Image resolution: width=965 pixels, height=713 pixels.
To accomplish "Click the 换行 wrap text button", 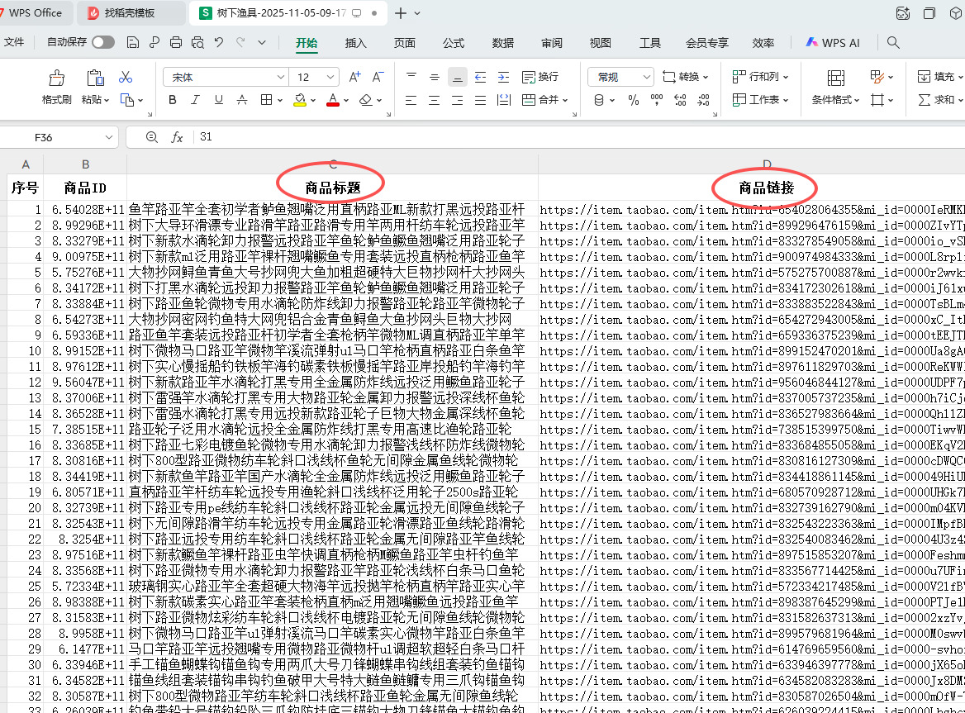I will pos(540,77).
